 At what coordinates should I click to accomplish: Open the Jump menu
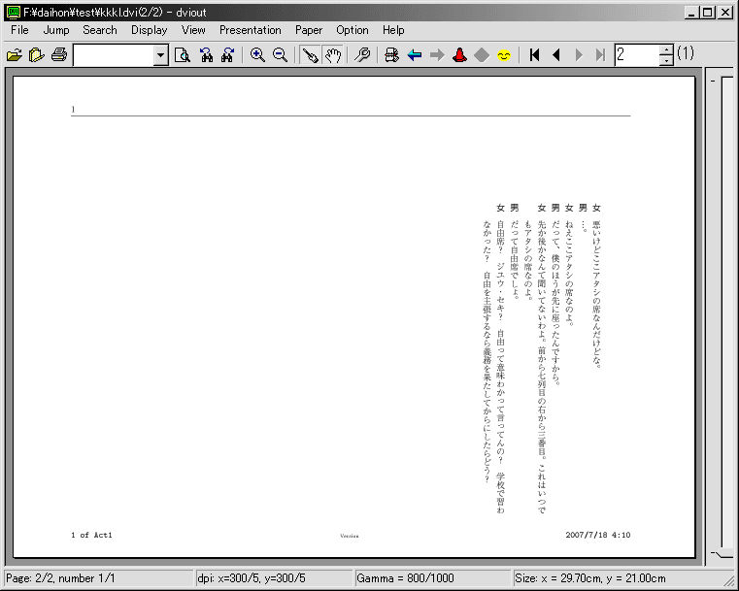click(56, 30)
